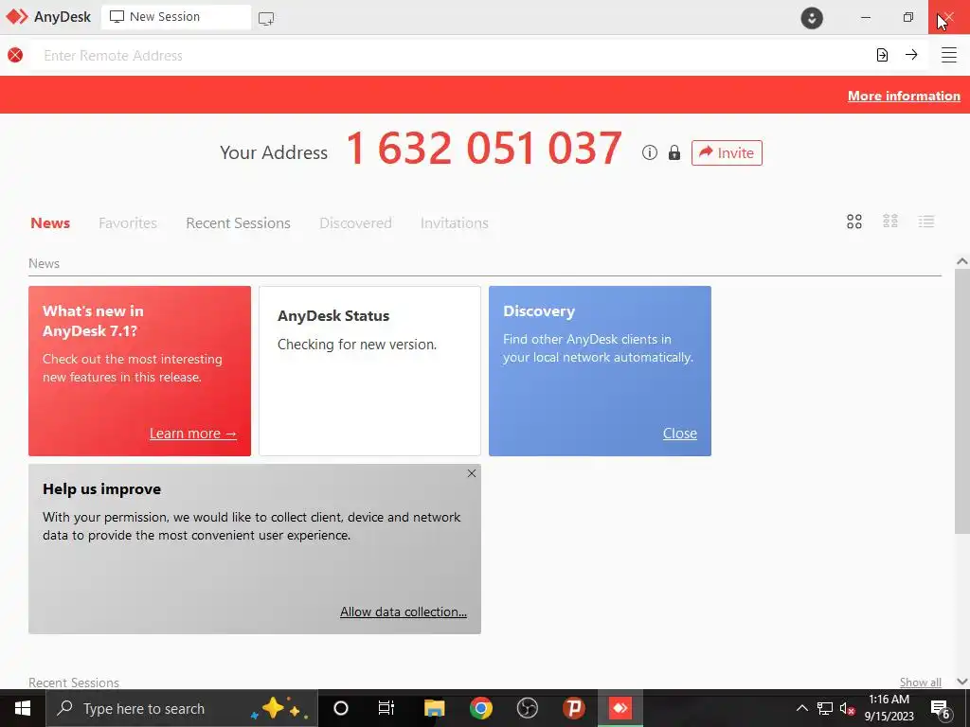
Task: Click Allow data collection link
Action: (404, 612)
